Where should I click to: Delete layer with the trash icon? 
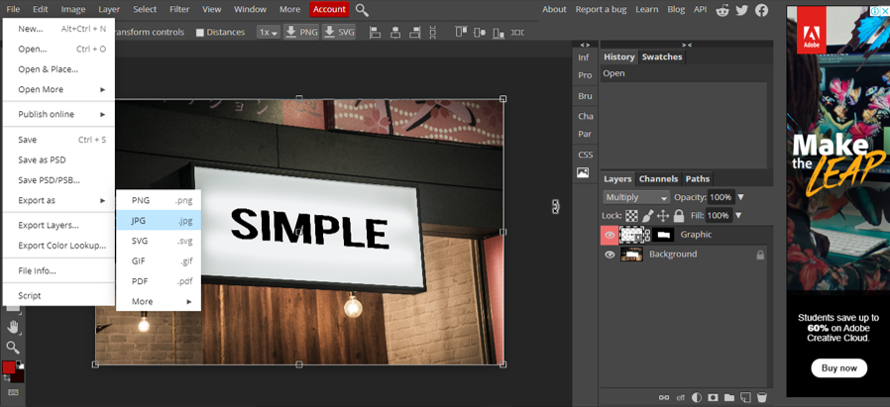762,397
